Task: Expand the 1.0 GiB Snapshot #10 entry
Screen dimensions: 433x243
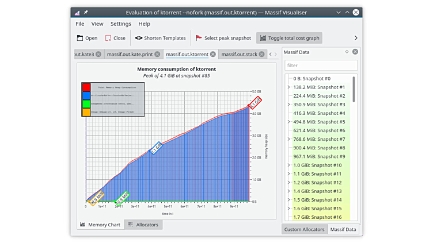Action: 288,165
